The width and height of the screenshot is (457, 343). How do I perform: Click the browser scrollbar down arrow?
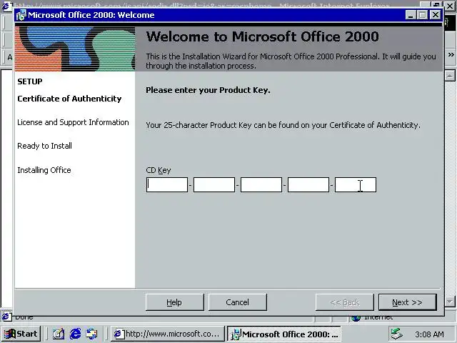click(x=450, y=302)
